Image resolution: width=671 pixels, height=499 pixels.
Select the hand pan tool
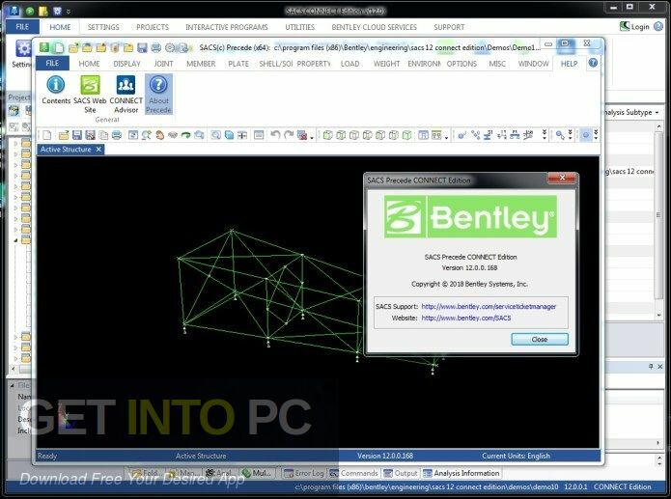click(x=159, y=135)
